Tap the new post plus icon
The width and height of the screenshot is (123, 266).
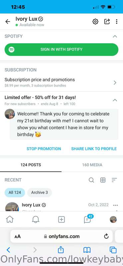61,220
